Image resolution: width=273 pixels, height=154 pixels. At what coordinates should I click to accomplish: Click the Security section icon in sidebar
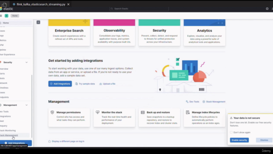[0, 62]
